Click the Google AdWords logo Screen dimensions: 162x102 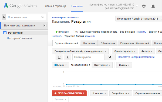tap(20, 6)
